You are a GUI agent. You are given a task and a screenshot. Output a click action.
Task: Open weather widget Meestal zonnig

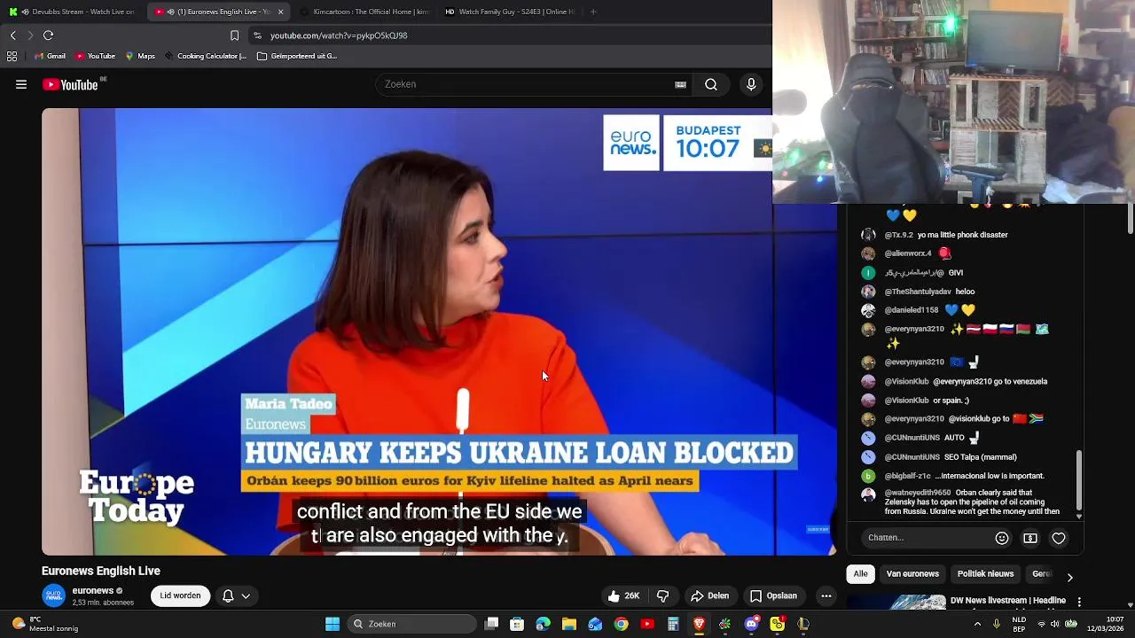pyautogui.click(x=44, y=624)
